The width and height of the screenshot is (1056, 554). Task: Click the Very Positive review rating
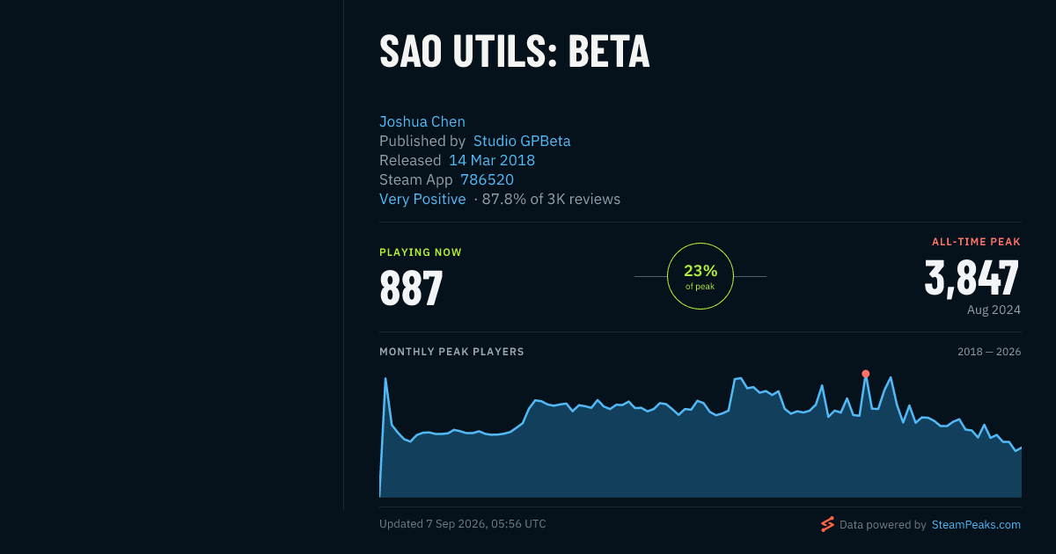tap(422, 199)
